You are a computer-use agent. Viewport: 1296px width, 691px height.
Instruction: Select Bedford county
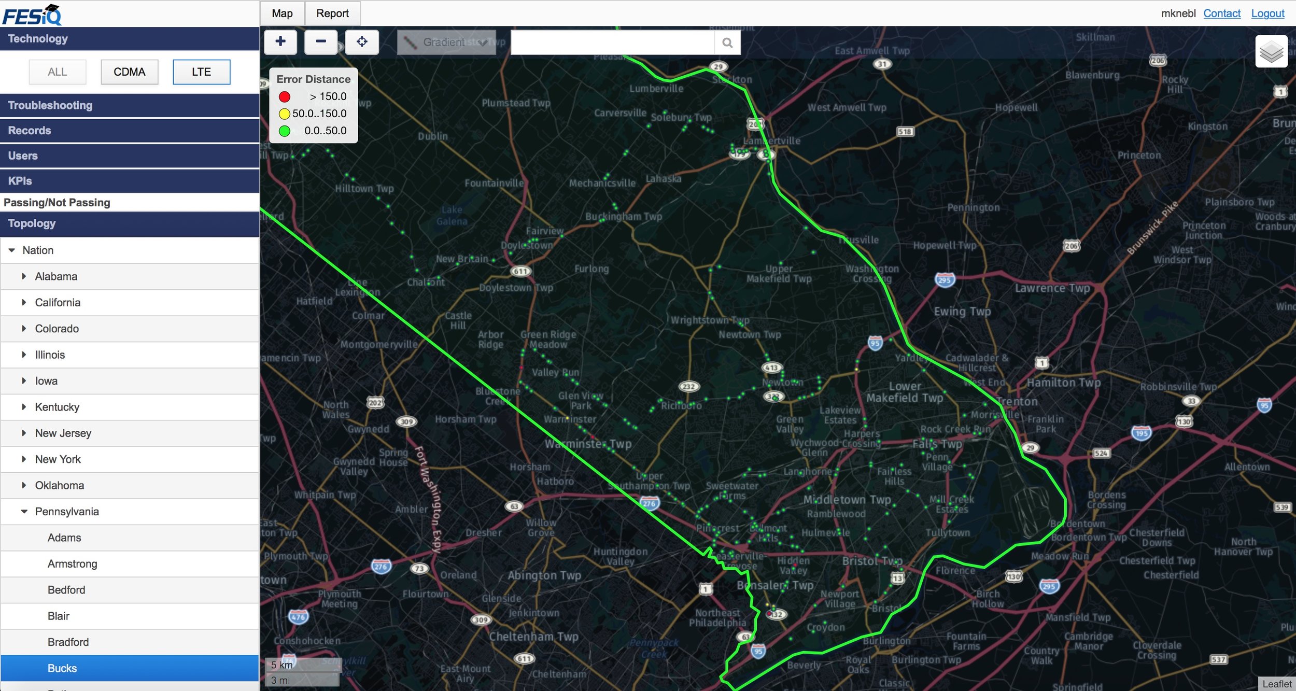(130, 590)
